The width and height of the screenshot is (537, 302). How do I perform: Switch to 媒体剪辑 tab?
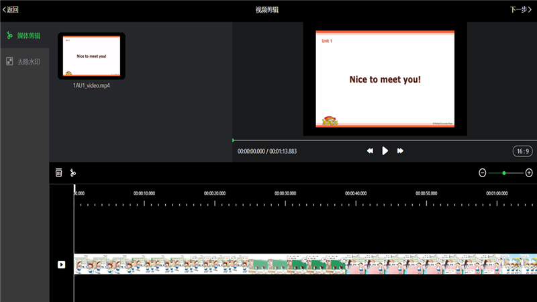point(24,35)
